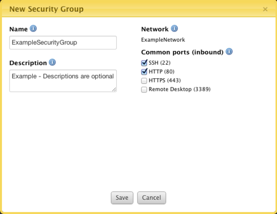
Task: Click the Description field label
Action: tap(28, 63)
